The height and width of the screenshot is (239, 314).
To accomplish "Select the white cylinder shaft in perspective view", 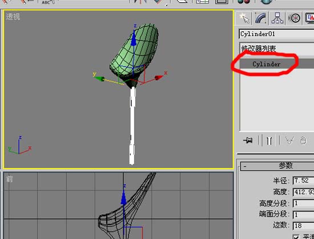I will tap(132, 126).
